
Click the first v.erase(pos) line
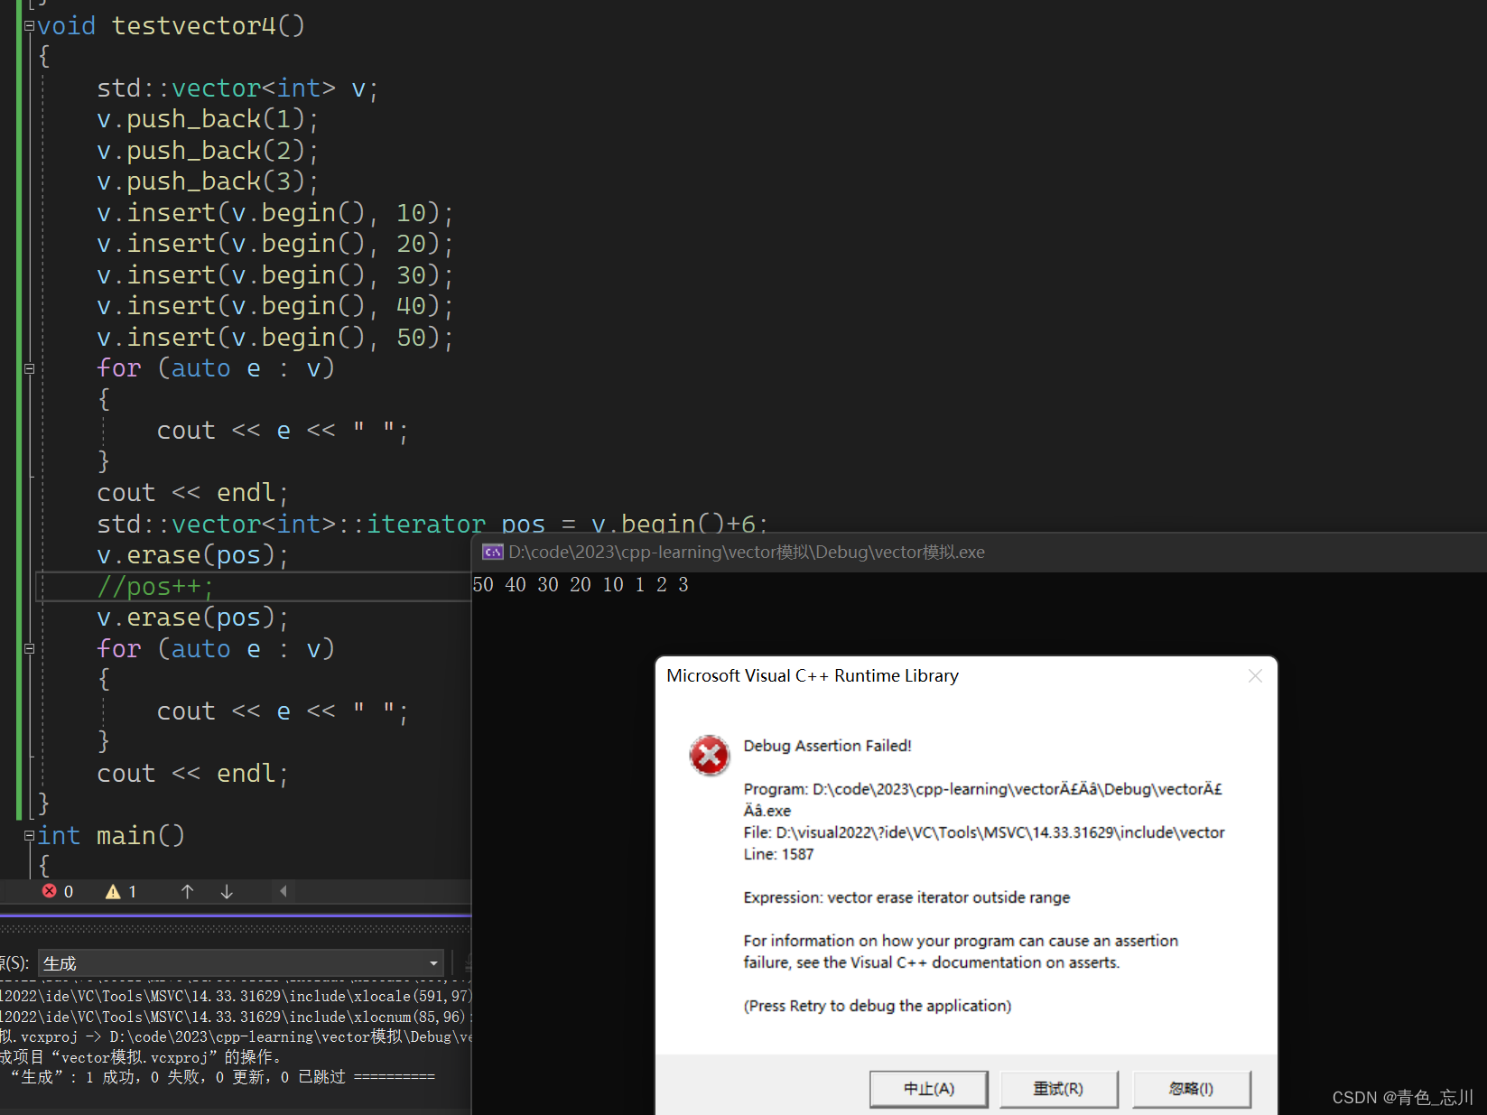(192, 555)
